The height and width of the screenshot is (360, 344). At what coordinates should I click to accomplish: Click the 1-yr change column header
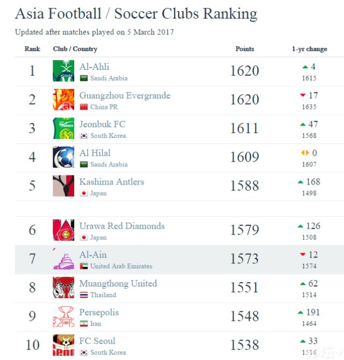click(x=310, y=49)
